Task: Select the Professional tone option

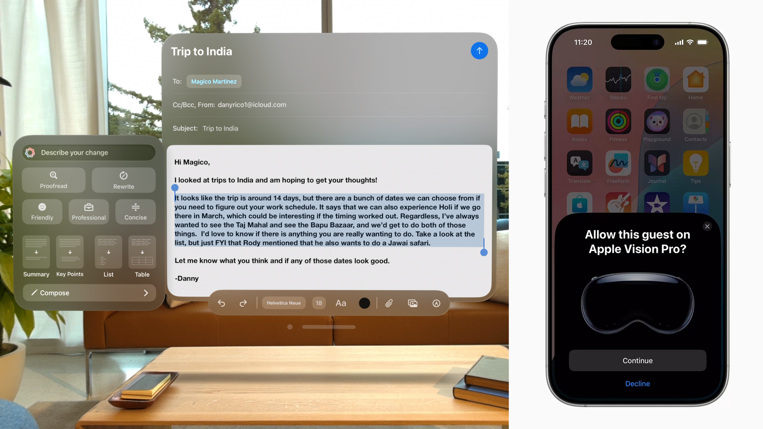Action: (88, 210)
